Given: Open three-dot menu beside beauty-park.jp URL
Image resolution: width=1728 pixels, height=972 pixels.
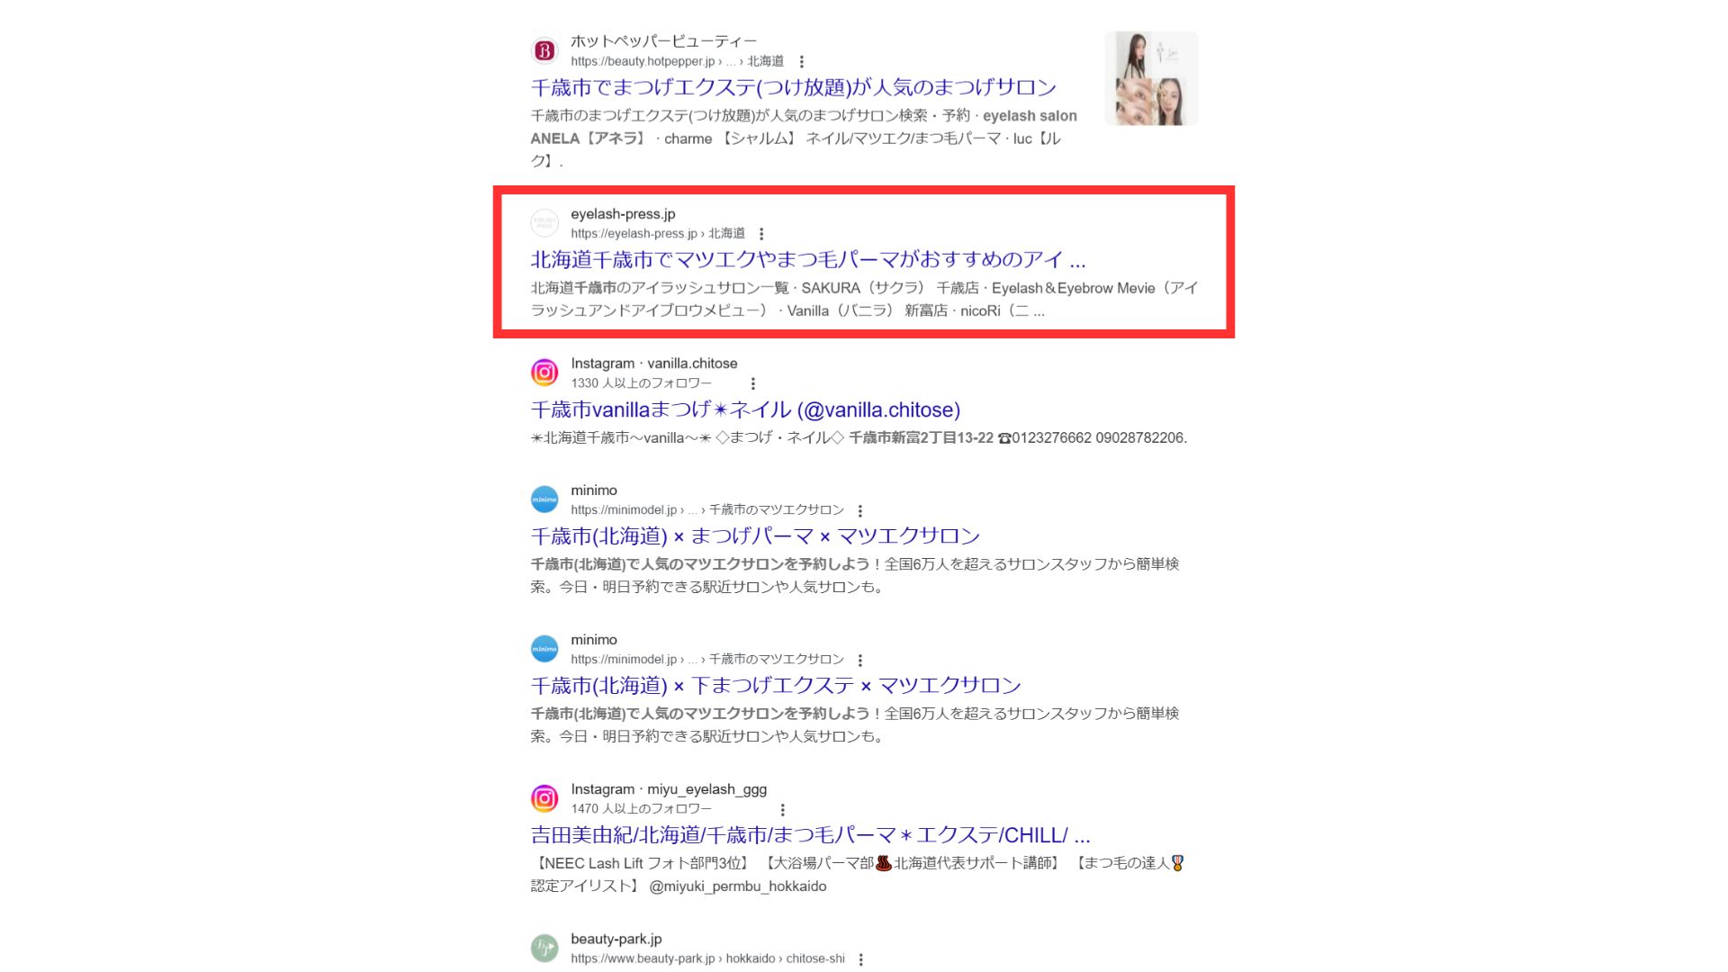Looking at the screenshot, I should (x=861, y=959).
